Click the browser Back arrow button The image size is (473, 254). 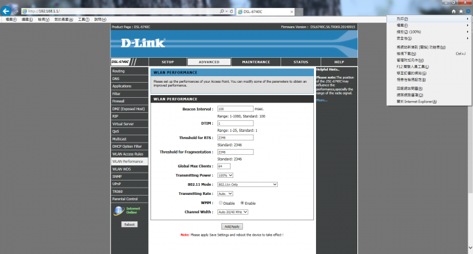[x=6, y=11]
